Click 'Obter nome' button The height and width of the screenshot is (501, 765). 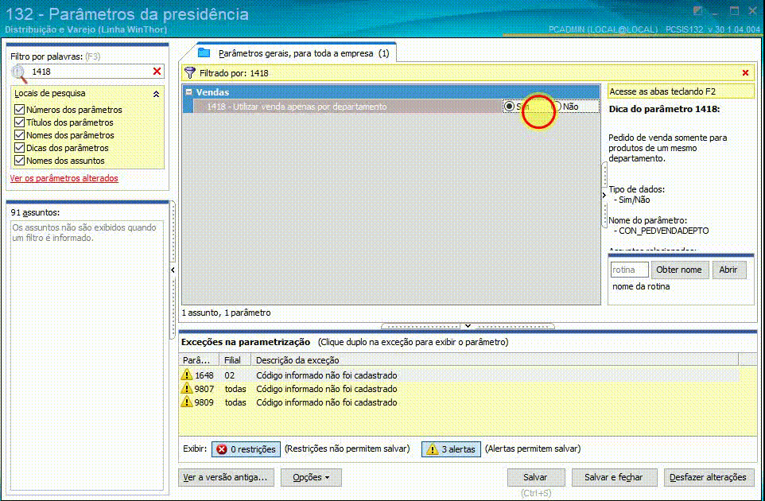(x=679, y=270)
